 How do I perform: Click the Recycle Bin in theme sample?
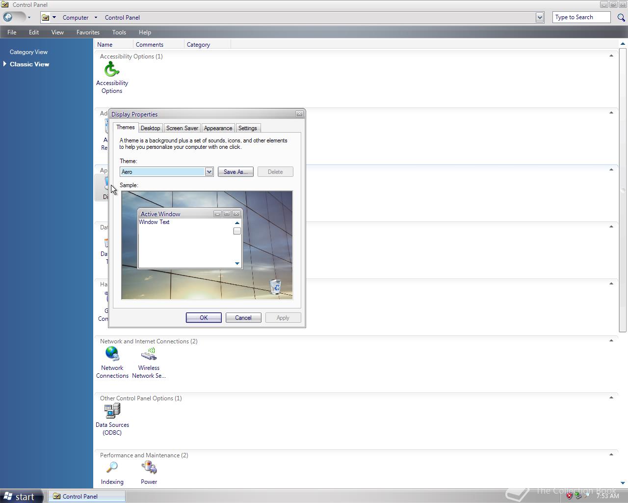tap(275, 286)
